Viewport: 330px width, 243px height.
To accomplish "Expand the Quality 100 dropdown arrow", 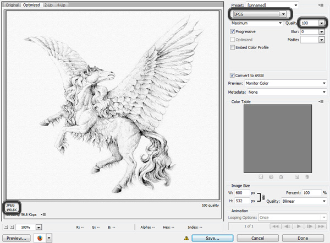I will click(321, 24).
